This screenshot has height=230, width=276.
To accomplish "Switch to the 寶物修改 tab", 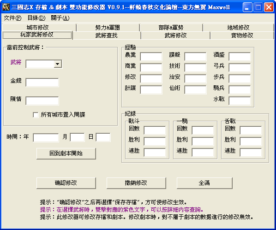I will pos(242,35).
